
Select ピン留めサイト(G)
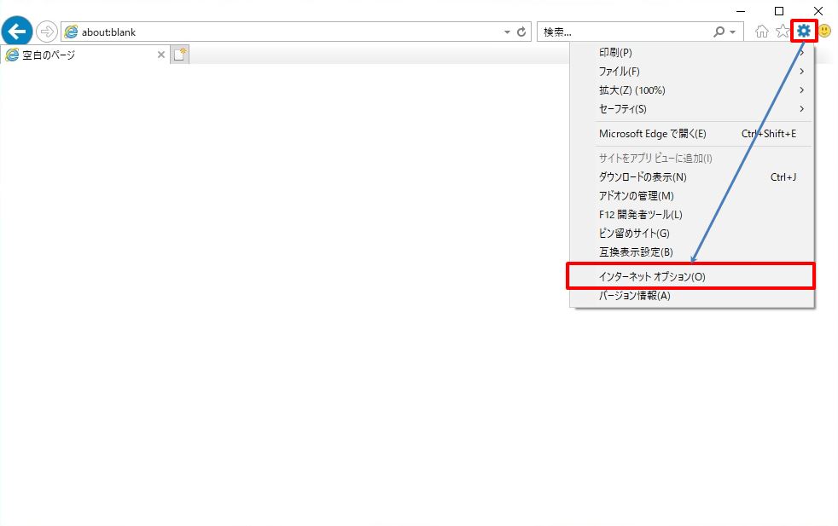(692, 233)
